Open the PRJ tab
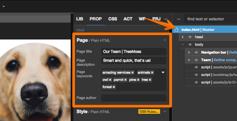 [x=156, y=19]
